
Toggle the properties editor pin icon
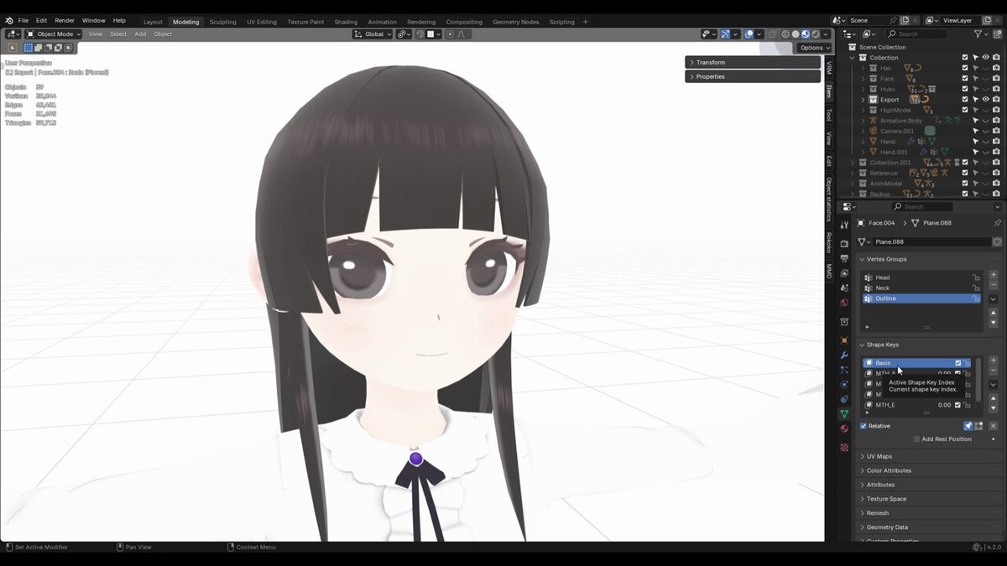[x=998, y=222]
